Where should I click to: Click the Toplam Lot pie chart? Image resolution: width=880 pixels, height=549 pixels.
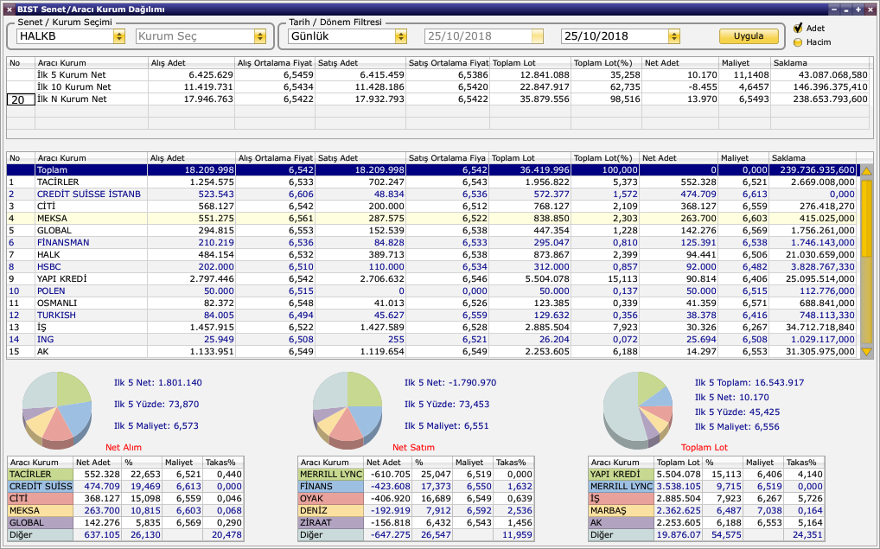[638, 409]
